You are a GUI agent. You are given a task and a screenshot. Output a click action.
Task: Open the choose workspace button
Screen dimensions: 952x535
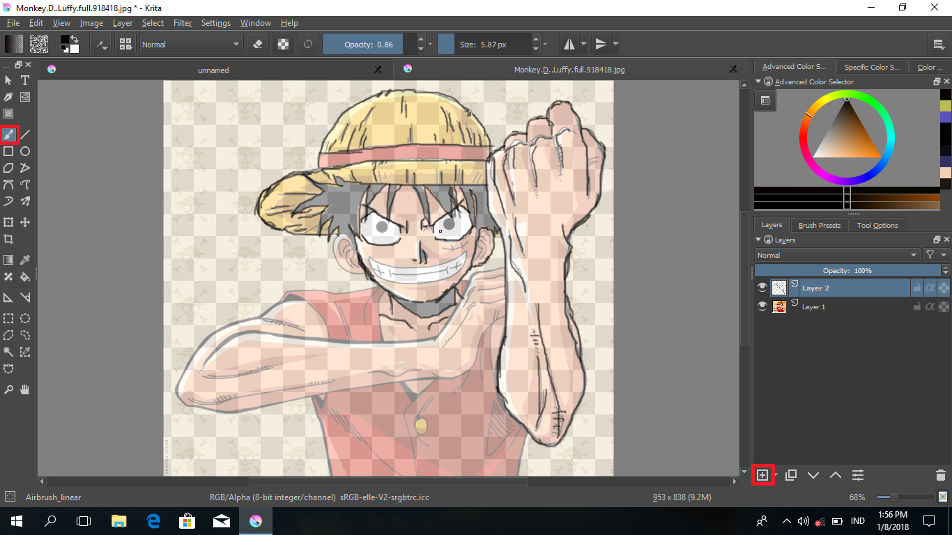click(x=939, y=44)
